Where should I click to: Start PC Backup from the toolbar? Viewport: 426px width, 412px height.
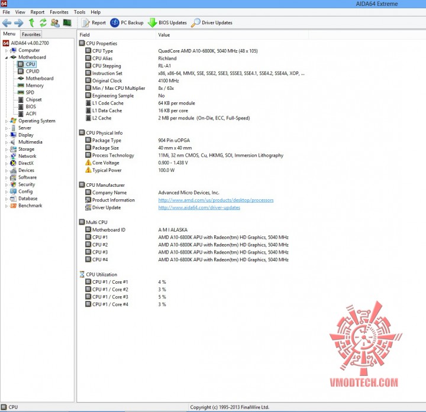pos(127,23)
